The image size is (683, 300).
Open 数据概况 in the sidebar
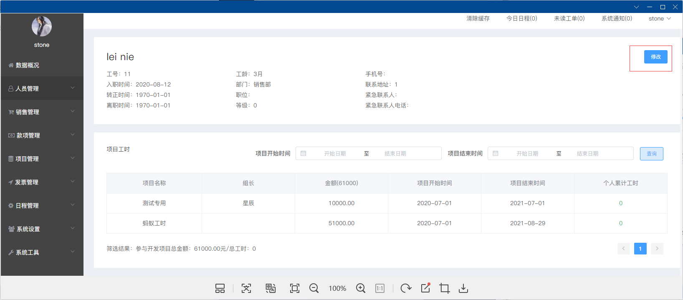[x=42, y=65]
